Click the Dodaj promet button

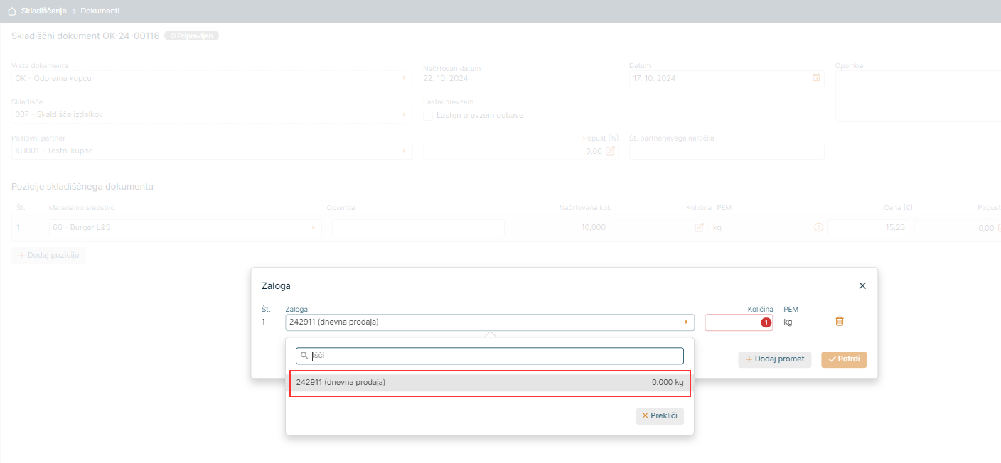(774, 359)
